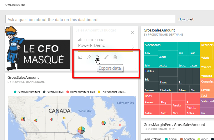Image resolution: width=214 pixels, height=140 pixels.
Task: Click the trash delete tile icon
Action: point(115,57)
